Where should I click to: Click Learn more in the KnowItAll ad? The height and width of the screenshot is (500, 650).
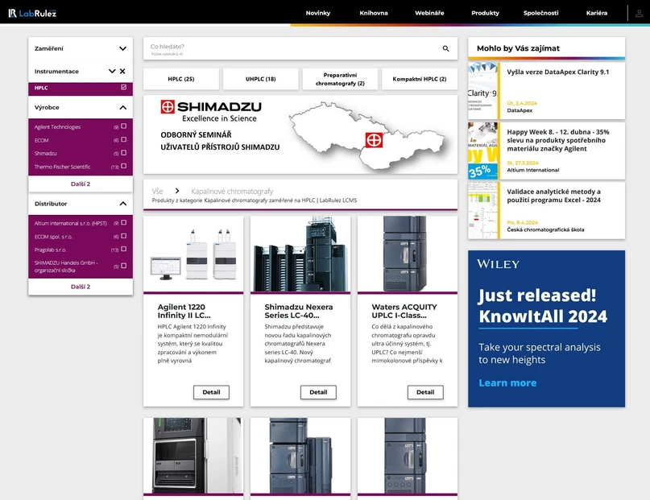click(507, 382)
